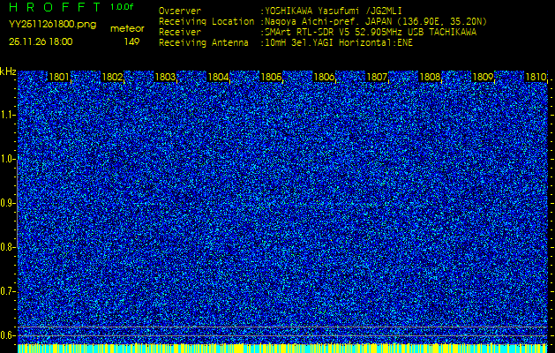Click the 1805 time marker label
Viewport: 555px width, 353px height.
271,77
